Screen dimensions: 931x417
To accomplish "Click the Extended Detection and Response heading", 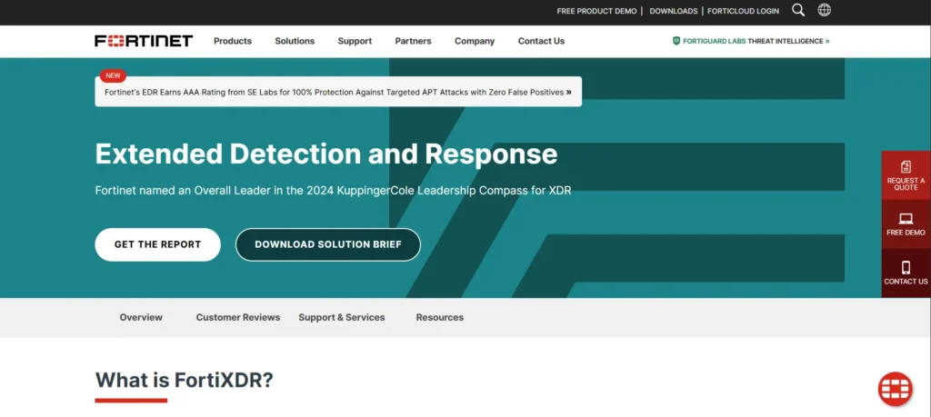I will click(326, 154).
